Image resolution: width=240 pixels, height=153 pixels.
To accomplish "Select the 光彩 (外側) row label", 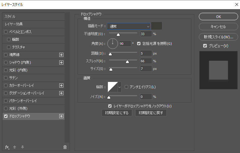I will click(x=18, y=108).
